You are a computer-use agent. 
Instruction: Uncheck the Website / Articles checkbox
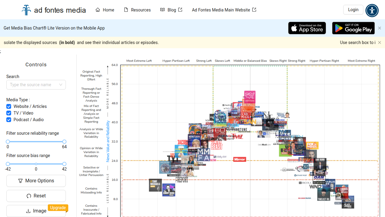9,106
